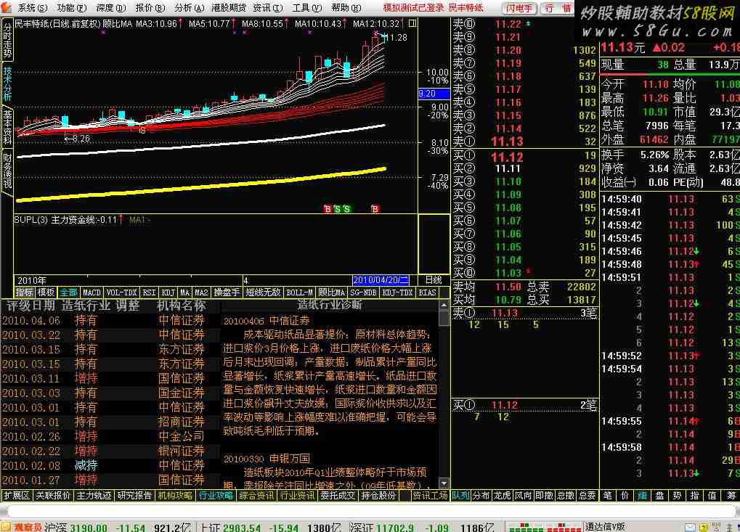Click chart window layout icon beside MA12
Screen dimensions: 740x532
pos(412,23)
